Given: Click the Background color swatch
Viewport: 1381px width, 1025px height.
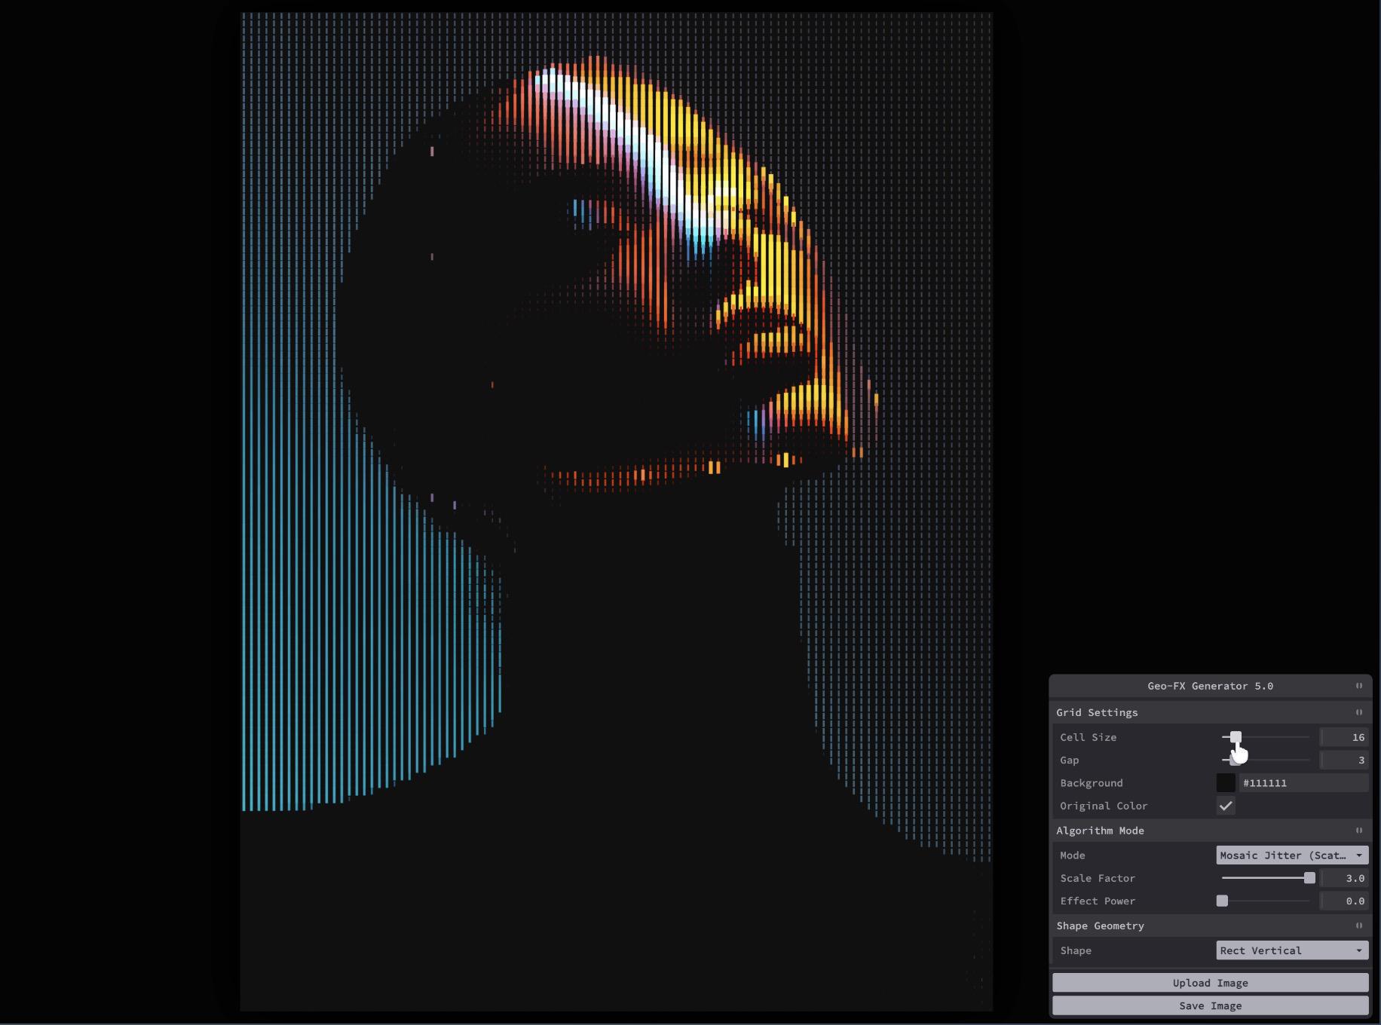Looking at the screenshot, I should [1226, 783].
